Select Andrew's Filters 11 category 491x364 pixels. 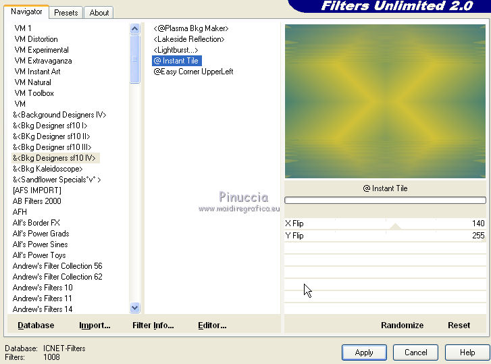click(42, 298)
